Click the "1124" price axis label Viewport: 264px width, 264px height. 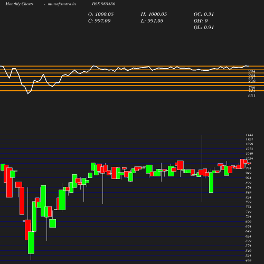click(x=249, y=139)
